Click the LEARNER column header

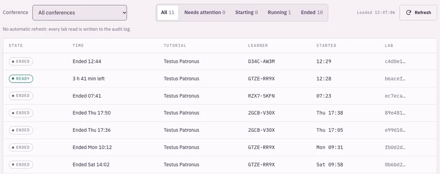tap(258, 45)
